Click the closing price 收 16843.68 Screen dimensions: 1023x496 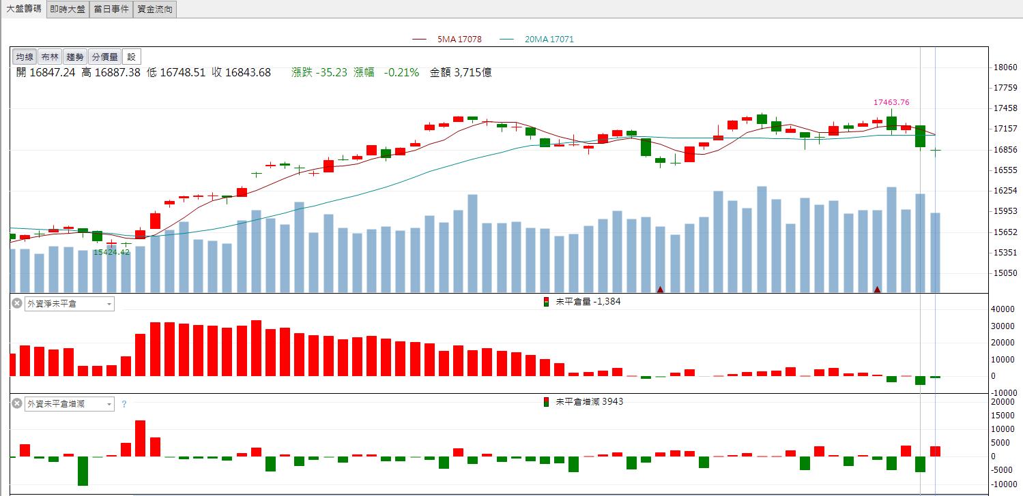tap(241, 72)
